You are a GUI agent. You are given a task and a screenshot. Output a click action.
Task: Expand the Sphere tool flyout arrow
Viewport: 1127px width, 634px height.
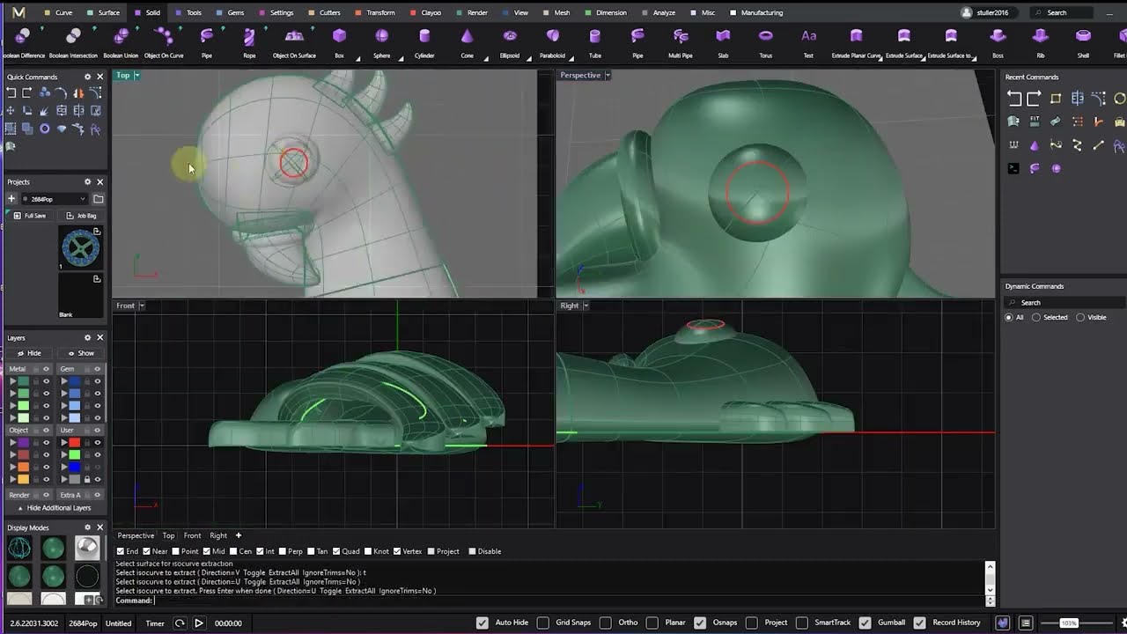pos(401,58)
